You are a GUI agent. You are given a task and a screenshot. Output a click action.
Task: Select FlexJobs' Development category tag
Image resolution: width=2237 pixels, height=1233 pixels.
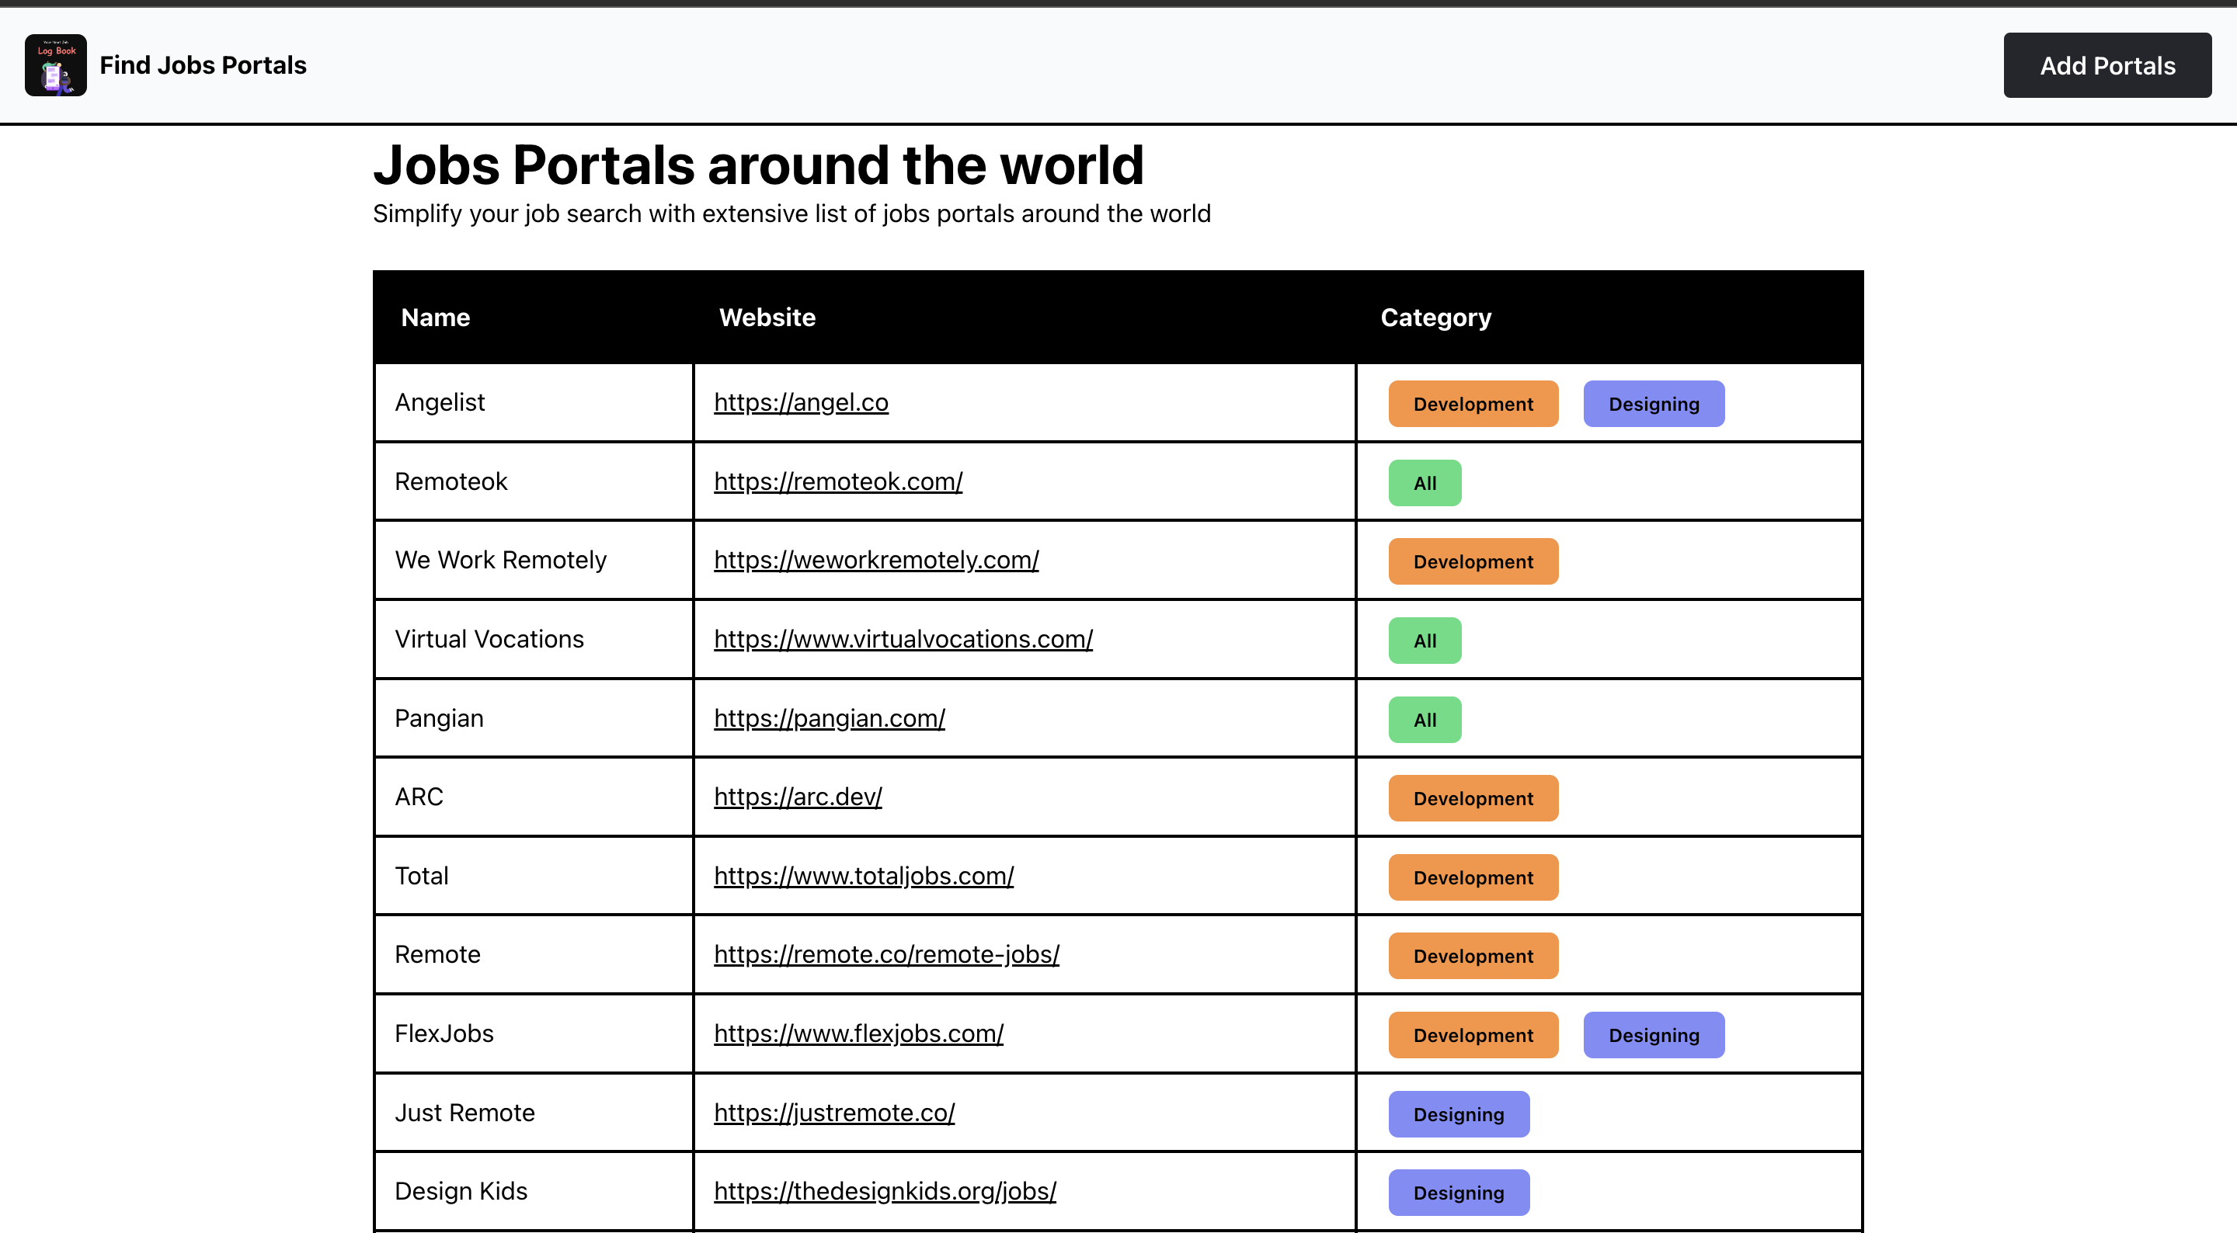click(x=1472, y=1035)
